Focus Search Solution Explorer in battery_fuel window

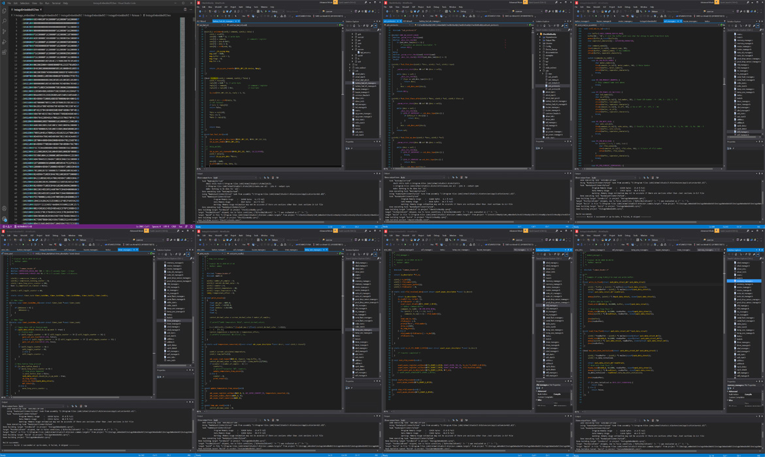(x=362, y=30)
